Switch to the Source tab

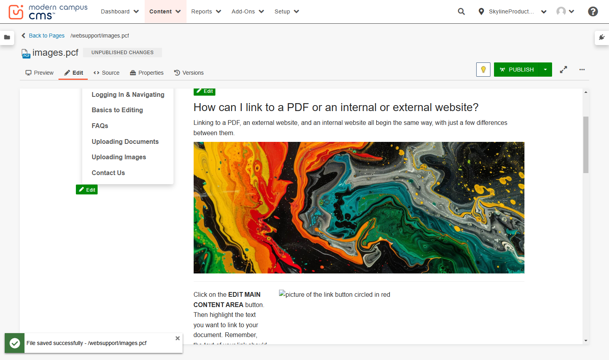106,73
